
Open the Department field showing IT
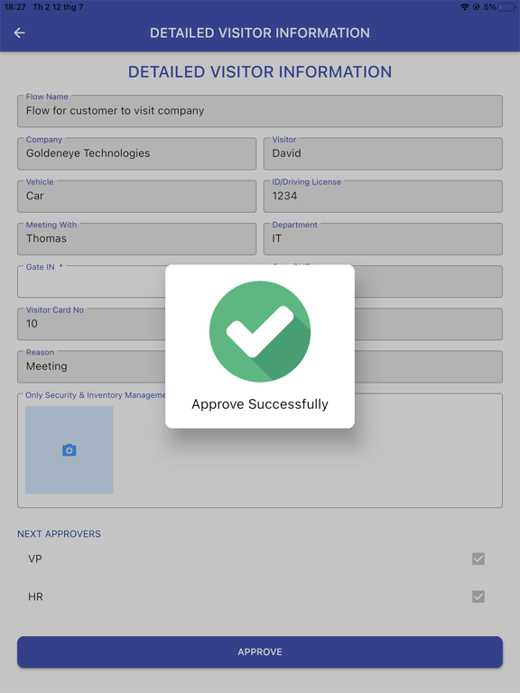pyautogui.click(x=383, y=238)
